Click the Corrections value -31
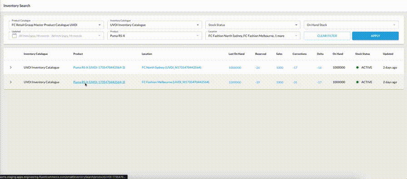 click(x=295, y=82)
